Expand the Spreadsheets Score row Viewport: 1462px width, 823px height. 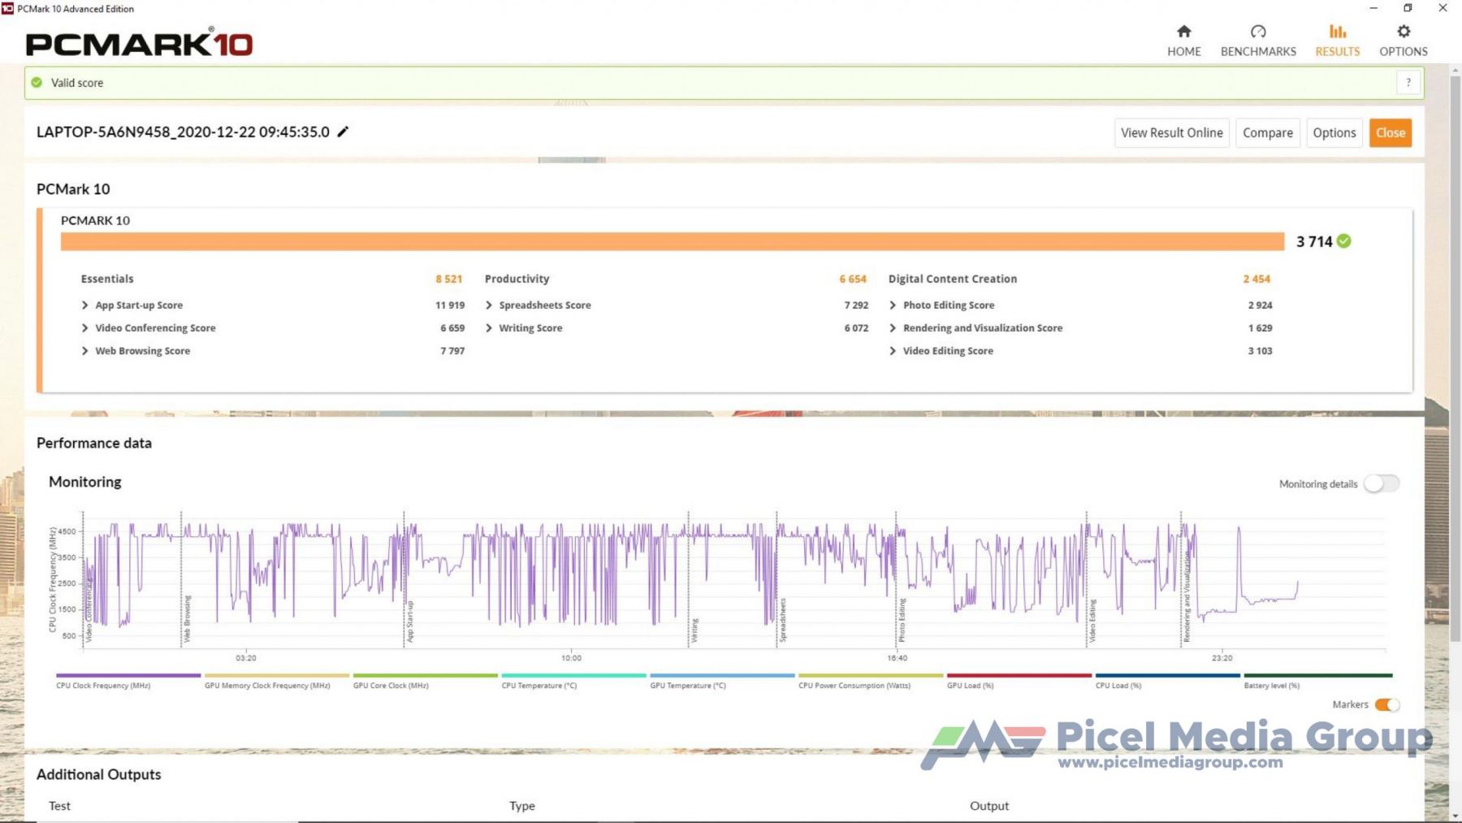coord(489,305)
